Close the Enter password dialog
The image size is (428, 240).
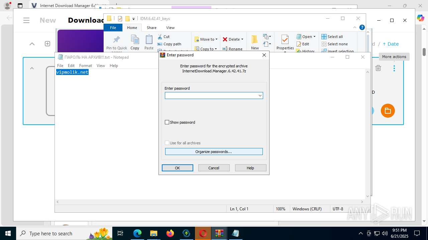pos(264,55)
